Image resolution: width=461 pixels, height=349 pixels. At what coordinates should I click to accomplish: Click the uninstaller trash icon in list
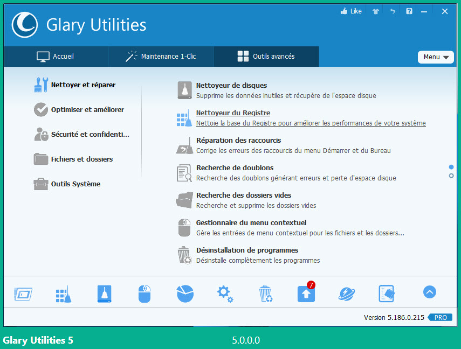coord(184,255)
